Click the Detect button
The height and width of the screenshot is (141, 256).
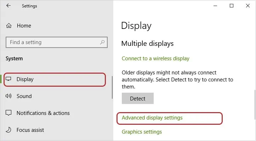coord(138,98)
